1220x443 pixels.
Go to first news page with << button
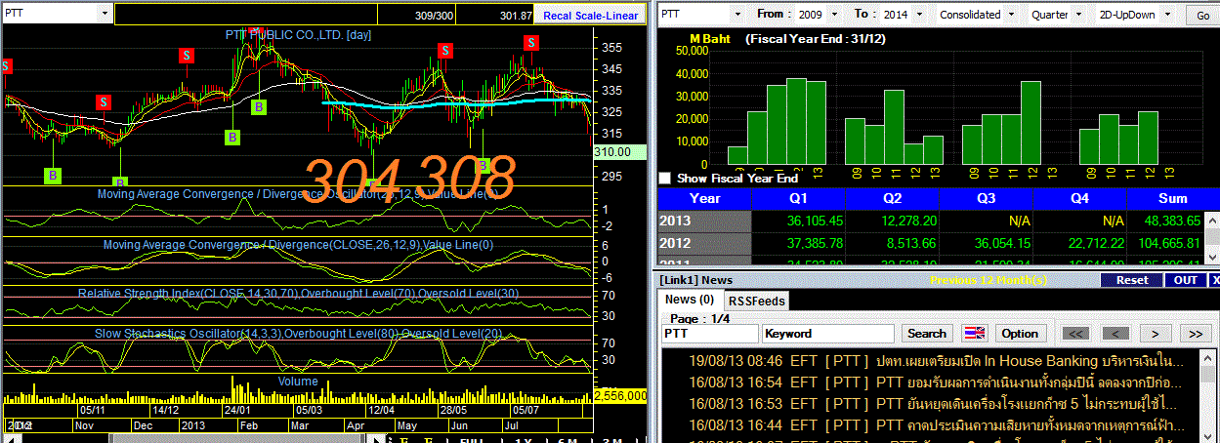coord(1075,333)
